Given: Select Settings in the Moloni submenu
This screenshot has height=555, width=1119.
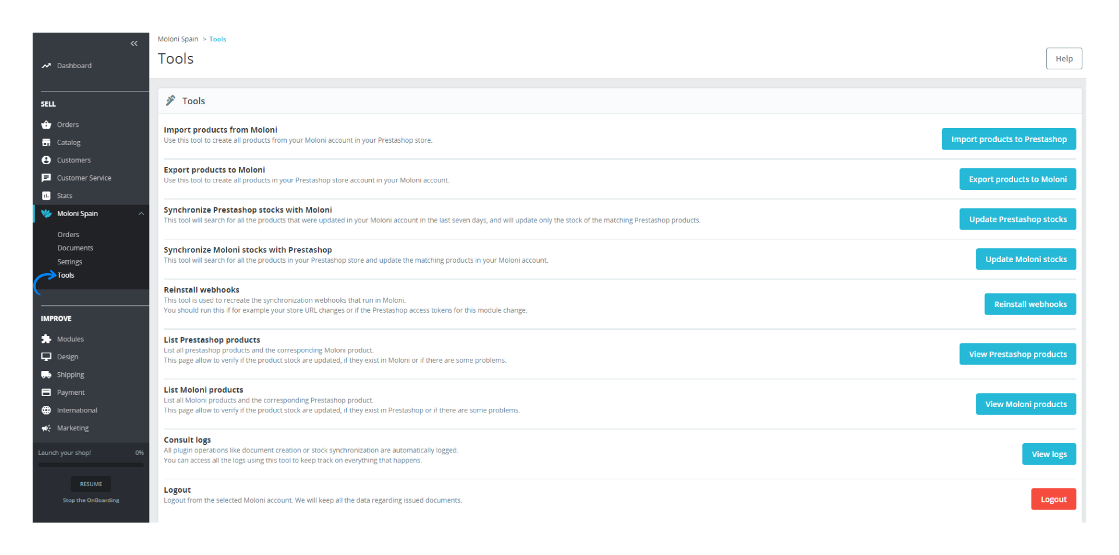Looking at the screenshot, I should pyautogui.click(x=69, y=261).
